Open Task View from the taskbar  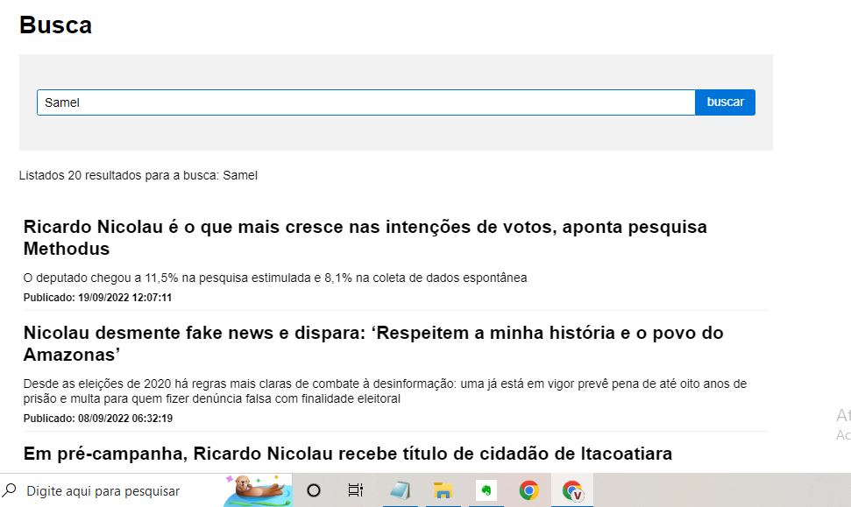pos(355,490)
